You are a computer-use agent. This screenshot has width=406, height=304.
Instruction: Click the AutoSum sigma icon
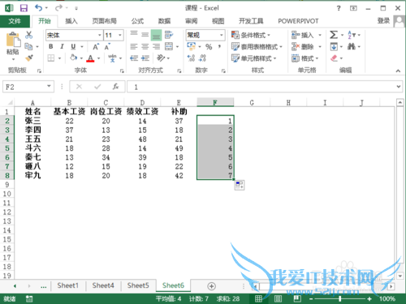coord(334,35)
